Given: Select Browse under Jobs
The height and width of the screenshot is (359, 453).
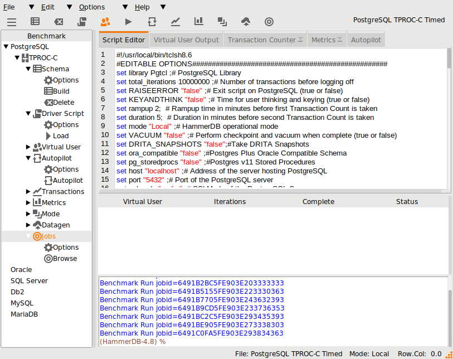Looking at the screenshot, I should point(60,259).
